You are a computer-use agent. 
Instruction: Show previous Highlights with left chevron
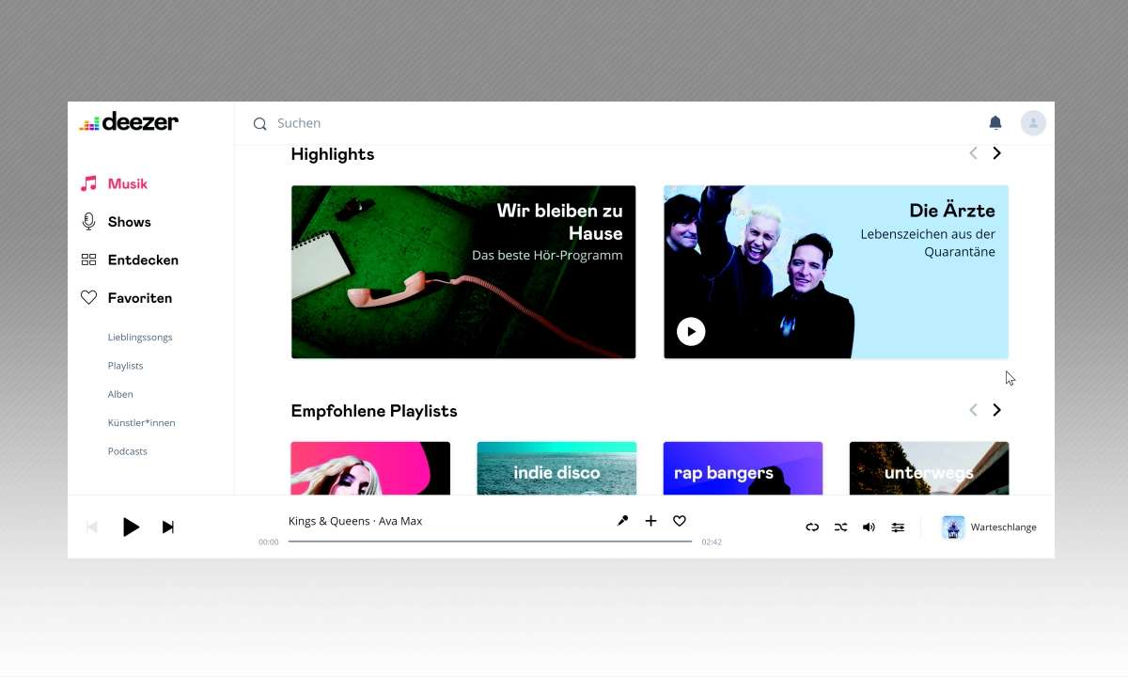point(973,153)
